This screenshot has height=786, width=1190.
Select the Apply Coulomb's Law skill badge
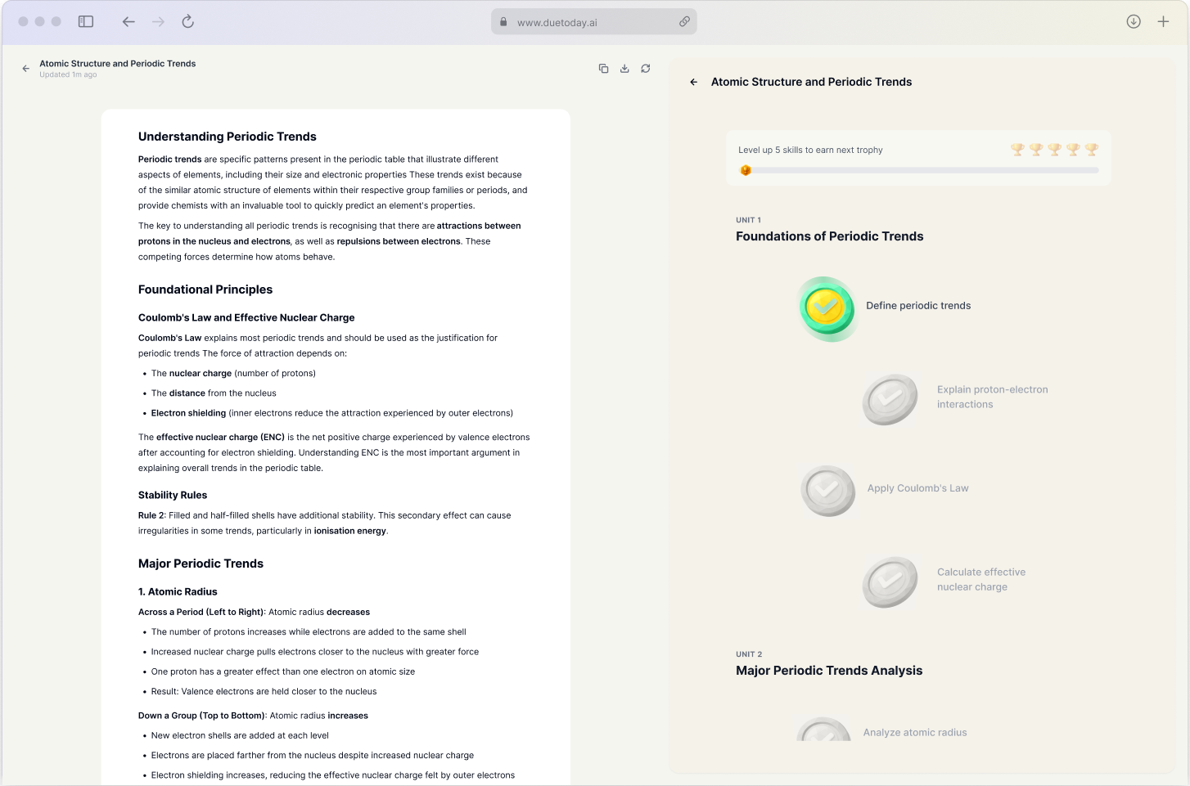coord(827,490)
